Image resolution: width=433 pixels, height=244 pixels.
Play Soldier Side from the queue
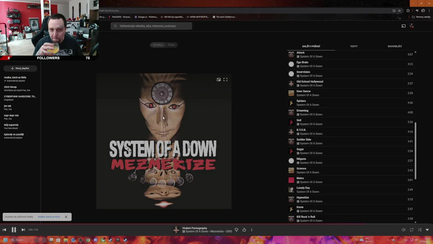point(351,141)
